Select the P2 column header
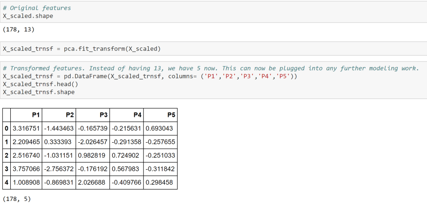 [59, 115]
